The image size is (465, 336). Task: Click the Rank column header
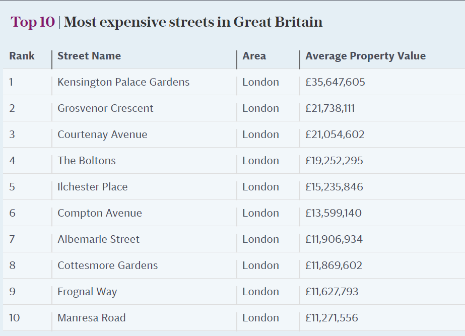tap(22, 56)
